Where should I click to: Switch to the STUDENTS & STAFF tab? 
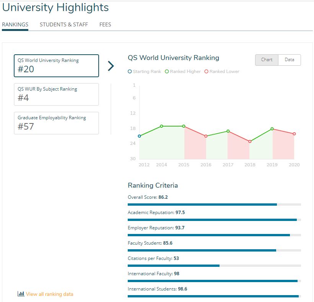[x=64, y=24]
